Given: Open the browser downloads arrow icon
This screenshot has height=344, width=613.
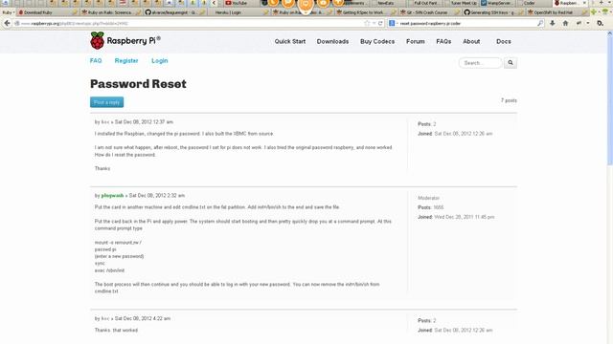Looking at the screenshot, I should 553,23.
